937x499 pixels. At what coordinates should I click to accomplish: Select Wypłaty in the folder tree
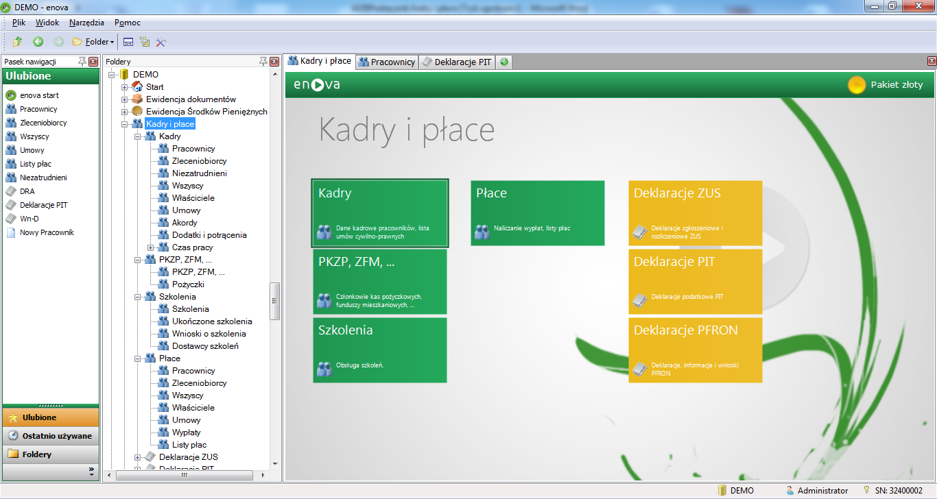point(187,433)
